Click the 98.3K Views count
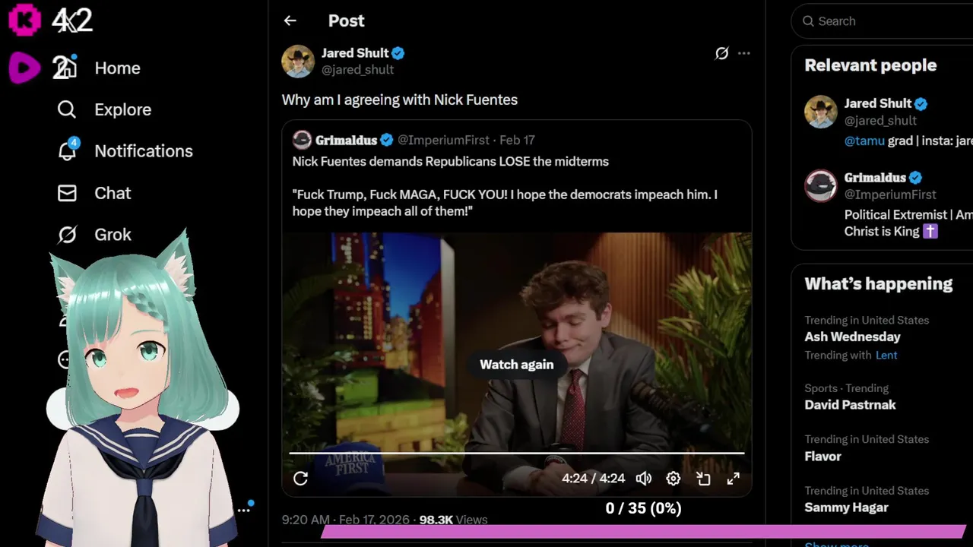973x547 pixels. coord(453,520)
